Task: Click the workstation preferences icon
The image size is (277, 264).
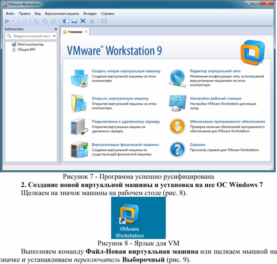Action: click(x=177, y=103)
